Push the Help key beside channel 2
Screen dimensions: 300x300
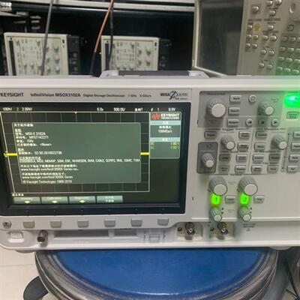coord(259,199)
